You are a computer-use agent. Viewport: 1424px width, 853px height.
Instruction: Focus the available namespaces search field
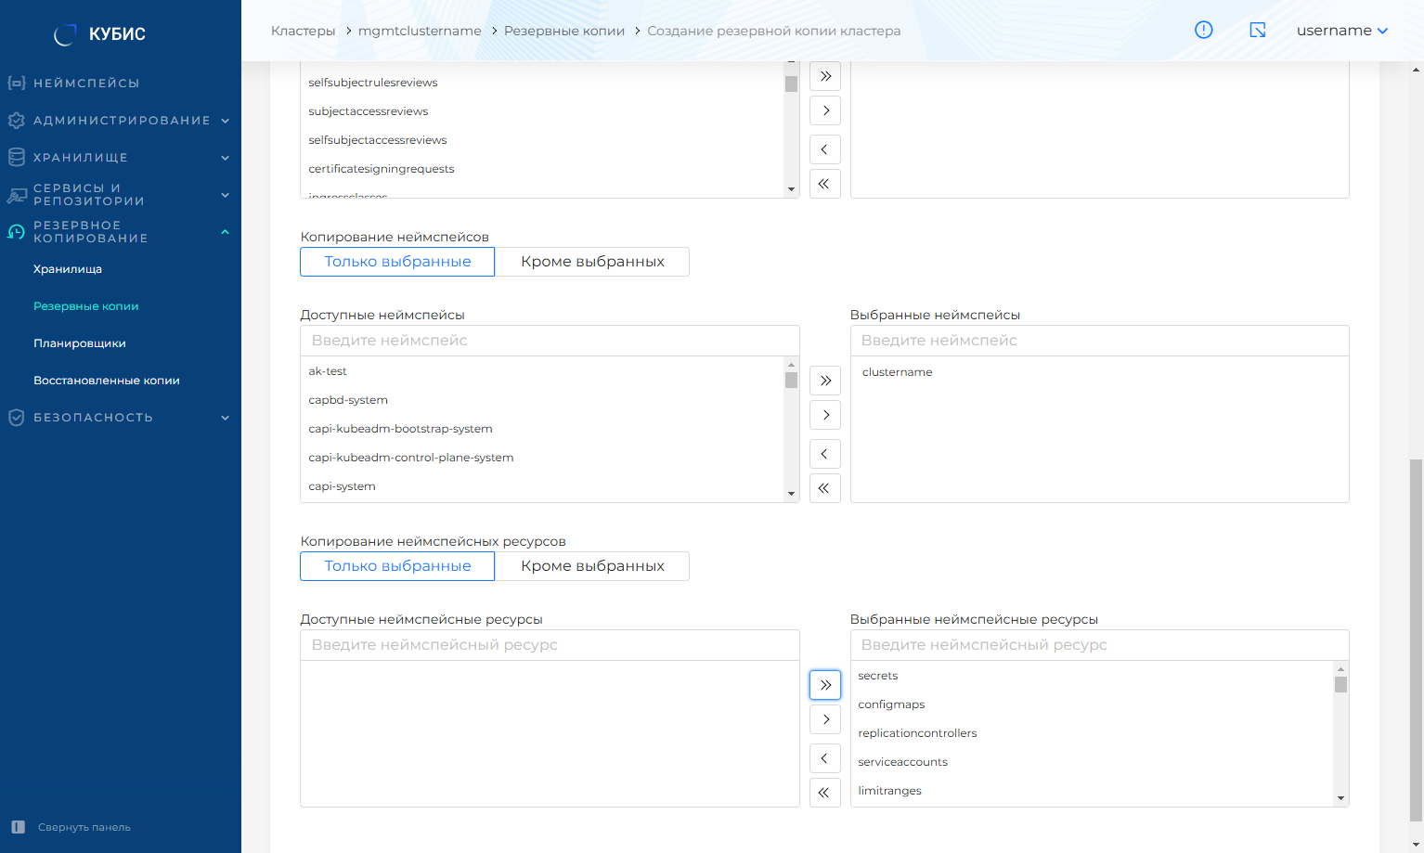[x=550, y=341]
